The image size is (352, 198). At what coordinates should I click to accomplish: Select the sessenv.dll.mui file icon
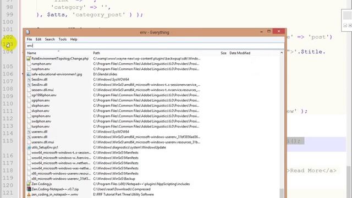(x=29, y=90)
